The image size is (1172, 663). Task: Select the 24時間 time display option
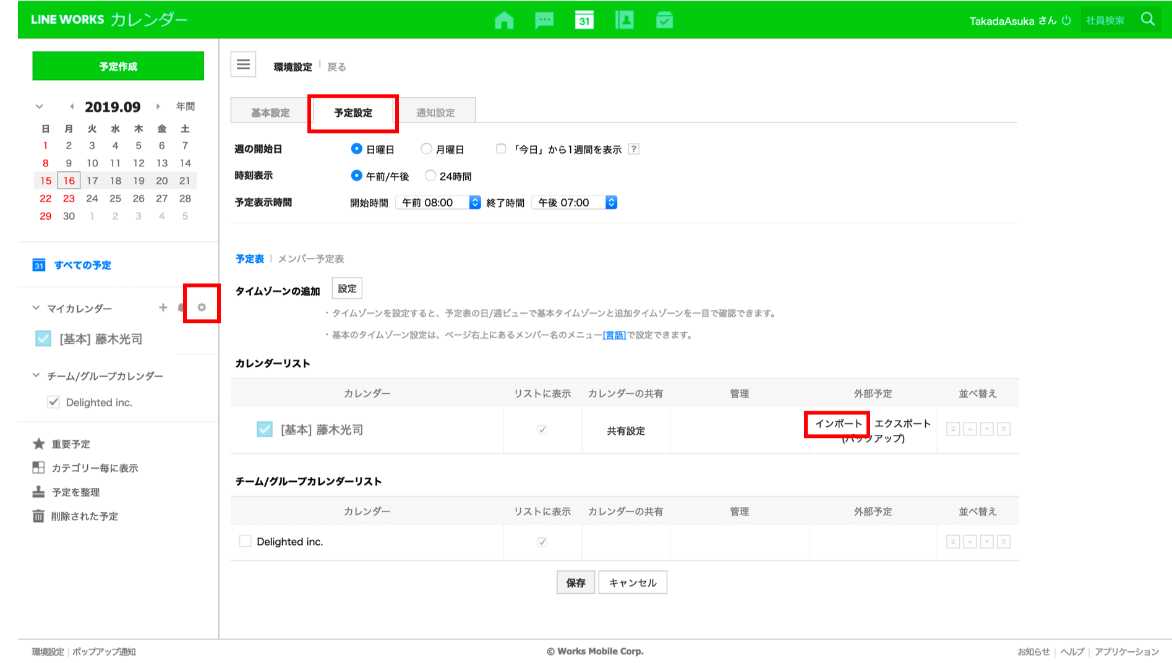(430, 176)
